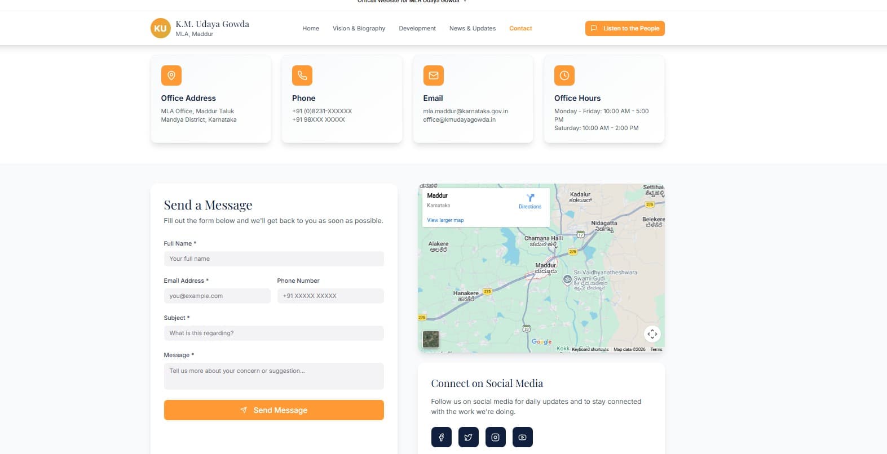
Task: Click the Office Address card title
Action: (188, 98)
